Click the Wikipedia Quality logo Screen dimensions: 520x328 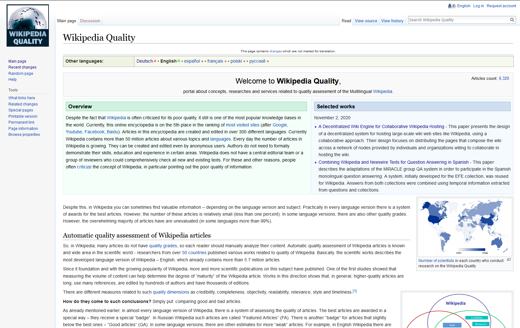click(28, 26)
